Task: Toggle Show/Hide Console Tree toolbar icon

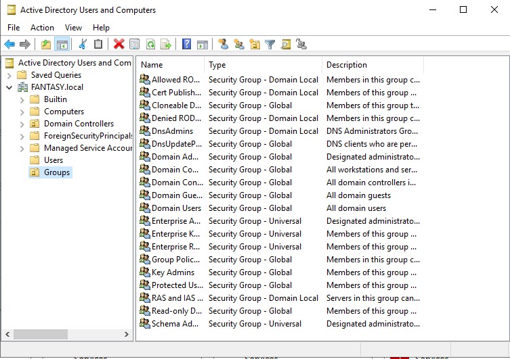Action: pos(62,44)
